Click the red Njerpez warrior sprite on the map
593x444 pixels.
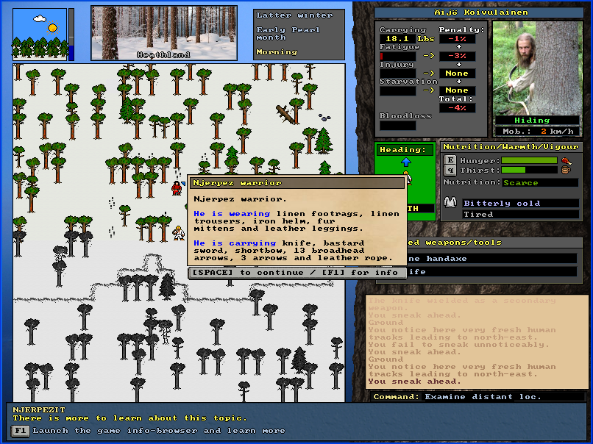(177, 187)
